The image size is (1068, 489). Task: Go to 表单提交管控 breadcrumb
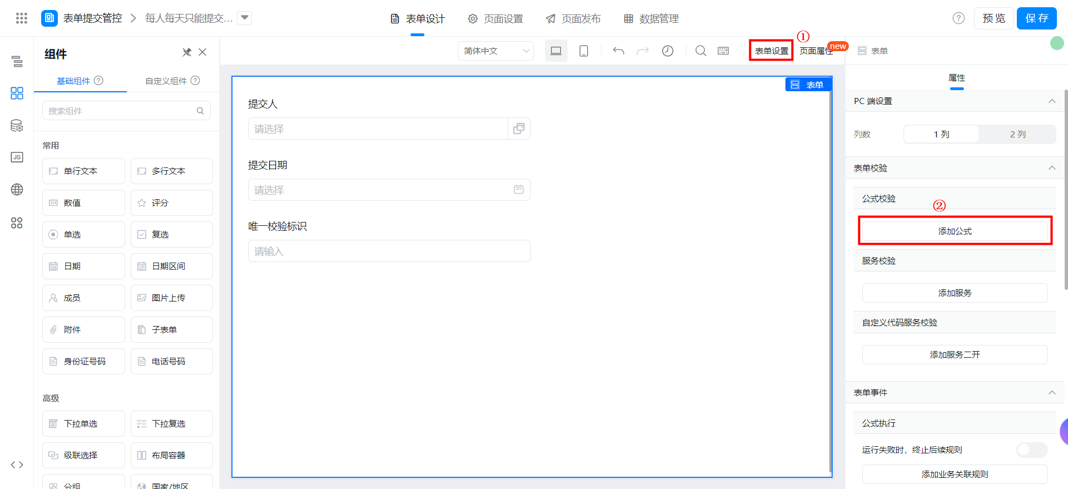pos(92,18)
